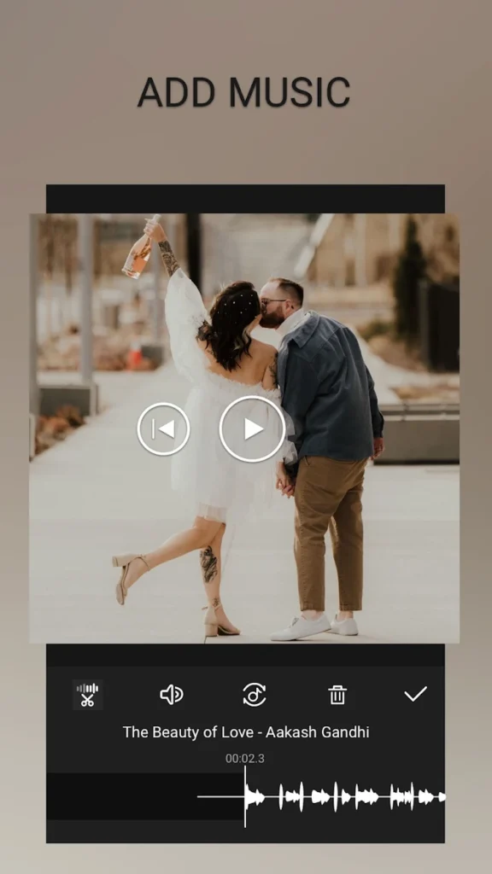Select the trim audio scissors icon
492x874 pixels.
click(x=88, y=695)
